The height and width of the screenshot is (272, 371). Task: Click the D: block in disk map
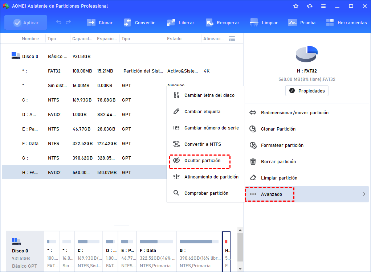pyautogui.click(x=110, y=251)
